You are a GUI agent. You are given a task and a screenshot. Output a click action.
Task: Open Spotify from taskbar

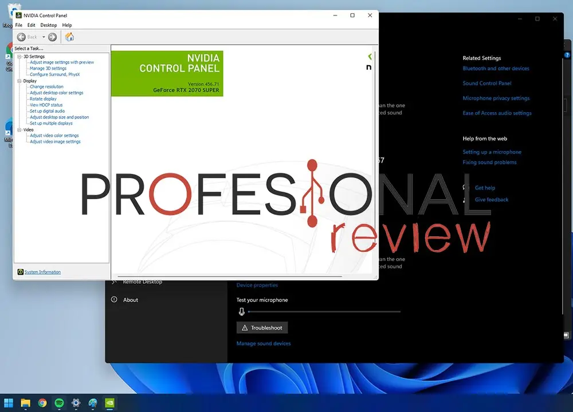tap(59, 403)
